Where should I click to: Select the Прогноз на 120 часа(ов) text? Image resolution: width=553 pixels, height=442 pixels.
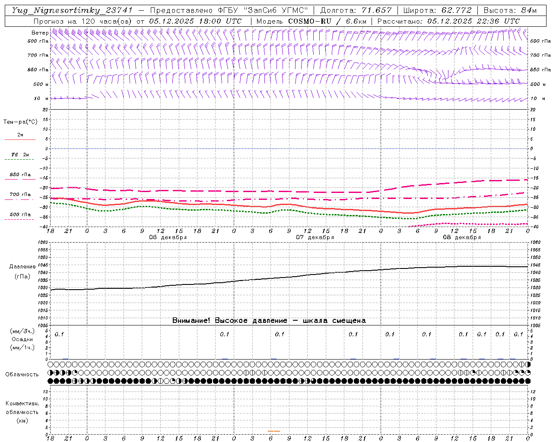coord(83,21)
